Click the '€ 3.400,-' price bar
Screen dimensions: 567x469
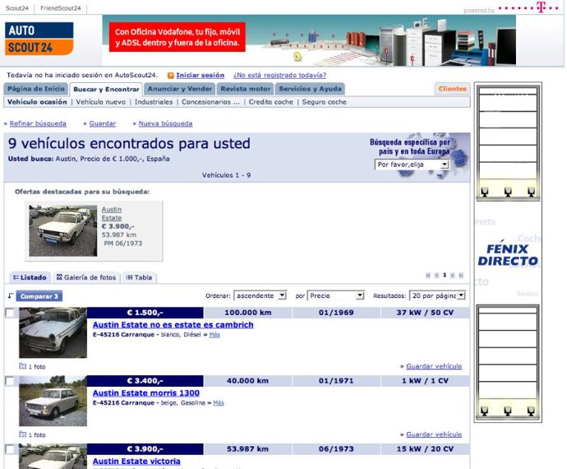(x=145, y=381)
